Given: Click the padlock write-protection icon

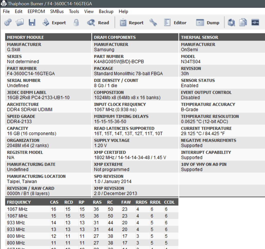Looking at the screenshot, I should (76, 22).
